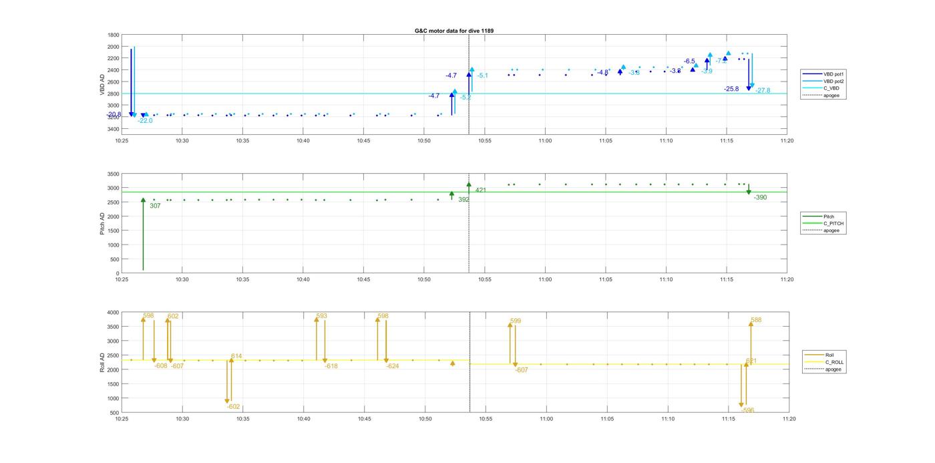Click the "392" pitch data label
This screenshot has height=463, width=935.
click(x=463, y=200)
